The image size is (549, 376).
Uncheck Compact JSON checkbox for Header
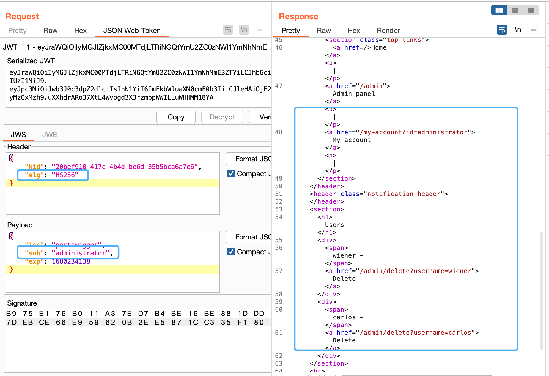(x=231, y=174)
